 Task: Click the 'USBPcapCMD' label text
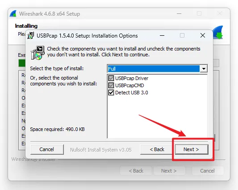[129, 85]
